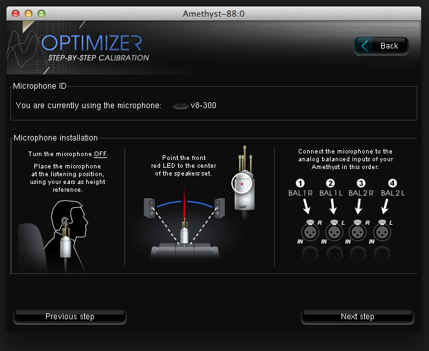Click the BAL2R XLR input connector
The width and height of the screenshot is (429, 351).
click(x=358, y=232)
